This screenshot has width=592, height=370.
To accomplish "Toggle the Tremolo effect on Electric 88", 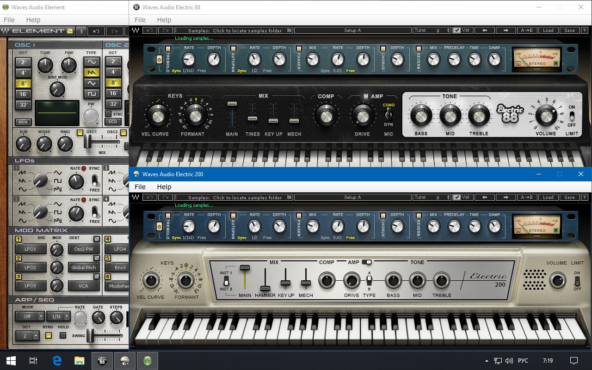I will [168, 49].
